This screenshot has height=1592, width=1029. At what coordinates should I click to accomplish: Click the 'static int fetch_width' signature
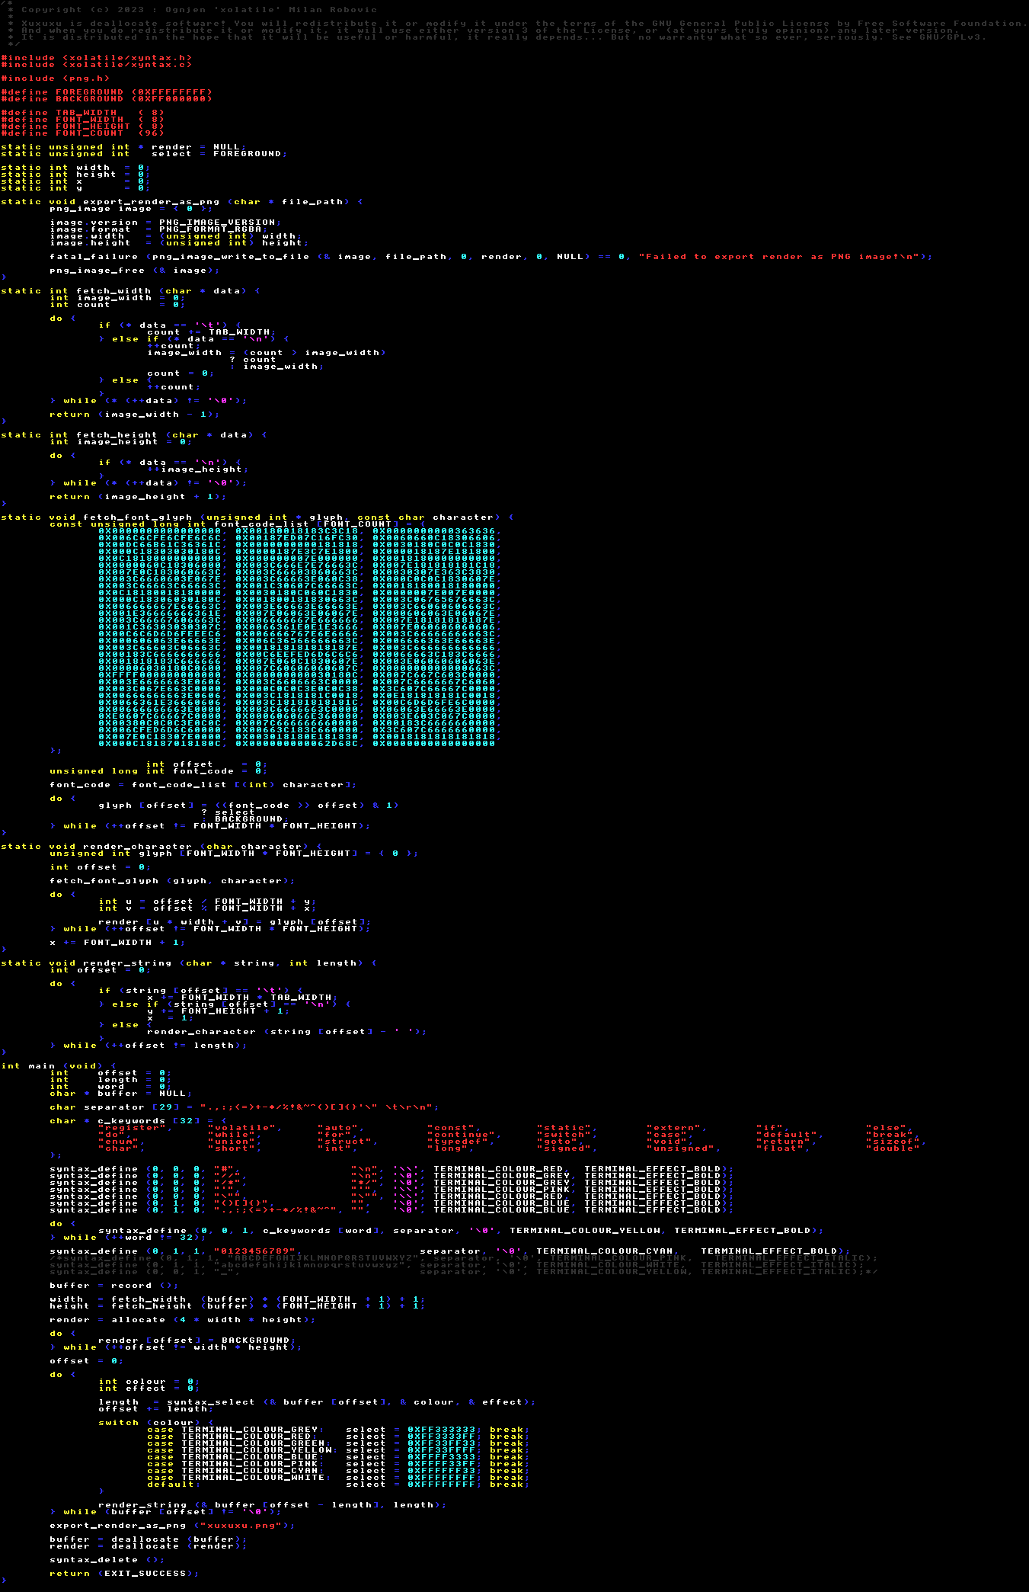pos(130,291)
